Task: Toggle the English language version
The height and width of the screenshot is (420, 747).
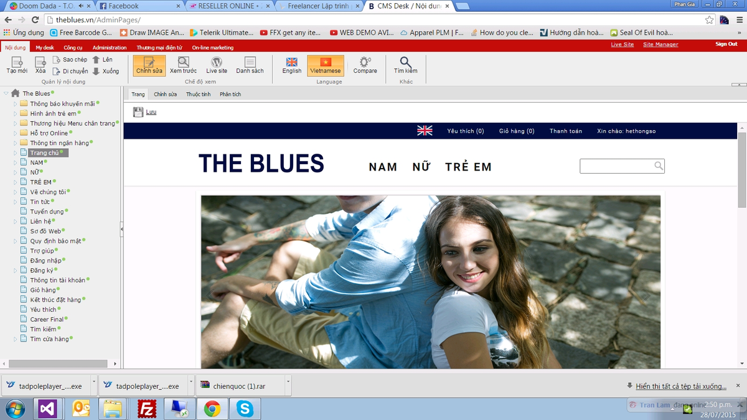Action: [291, 65]
